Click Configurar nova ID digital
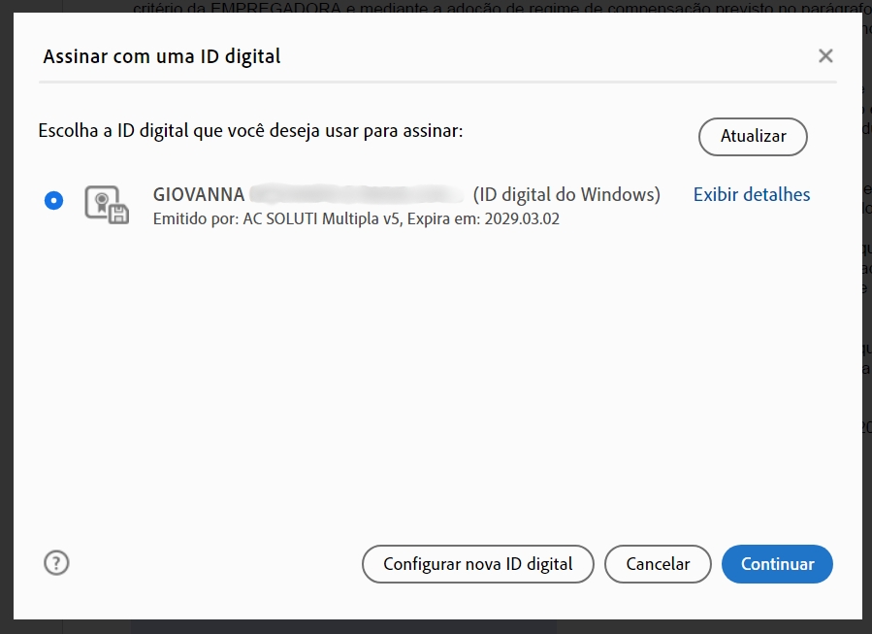The image size is (872, 634). (x=477, y=563)
